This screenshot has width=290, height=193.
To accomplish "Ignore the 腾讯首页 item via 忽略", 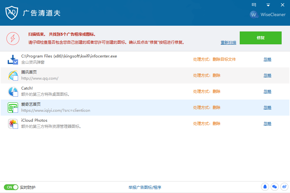I will point(267,75).
